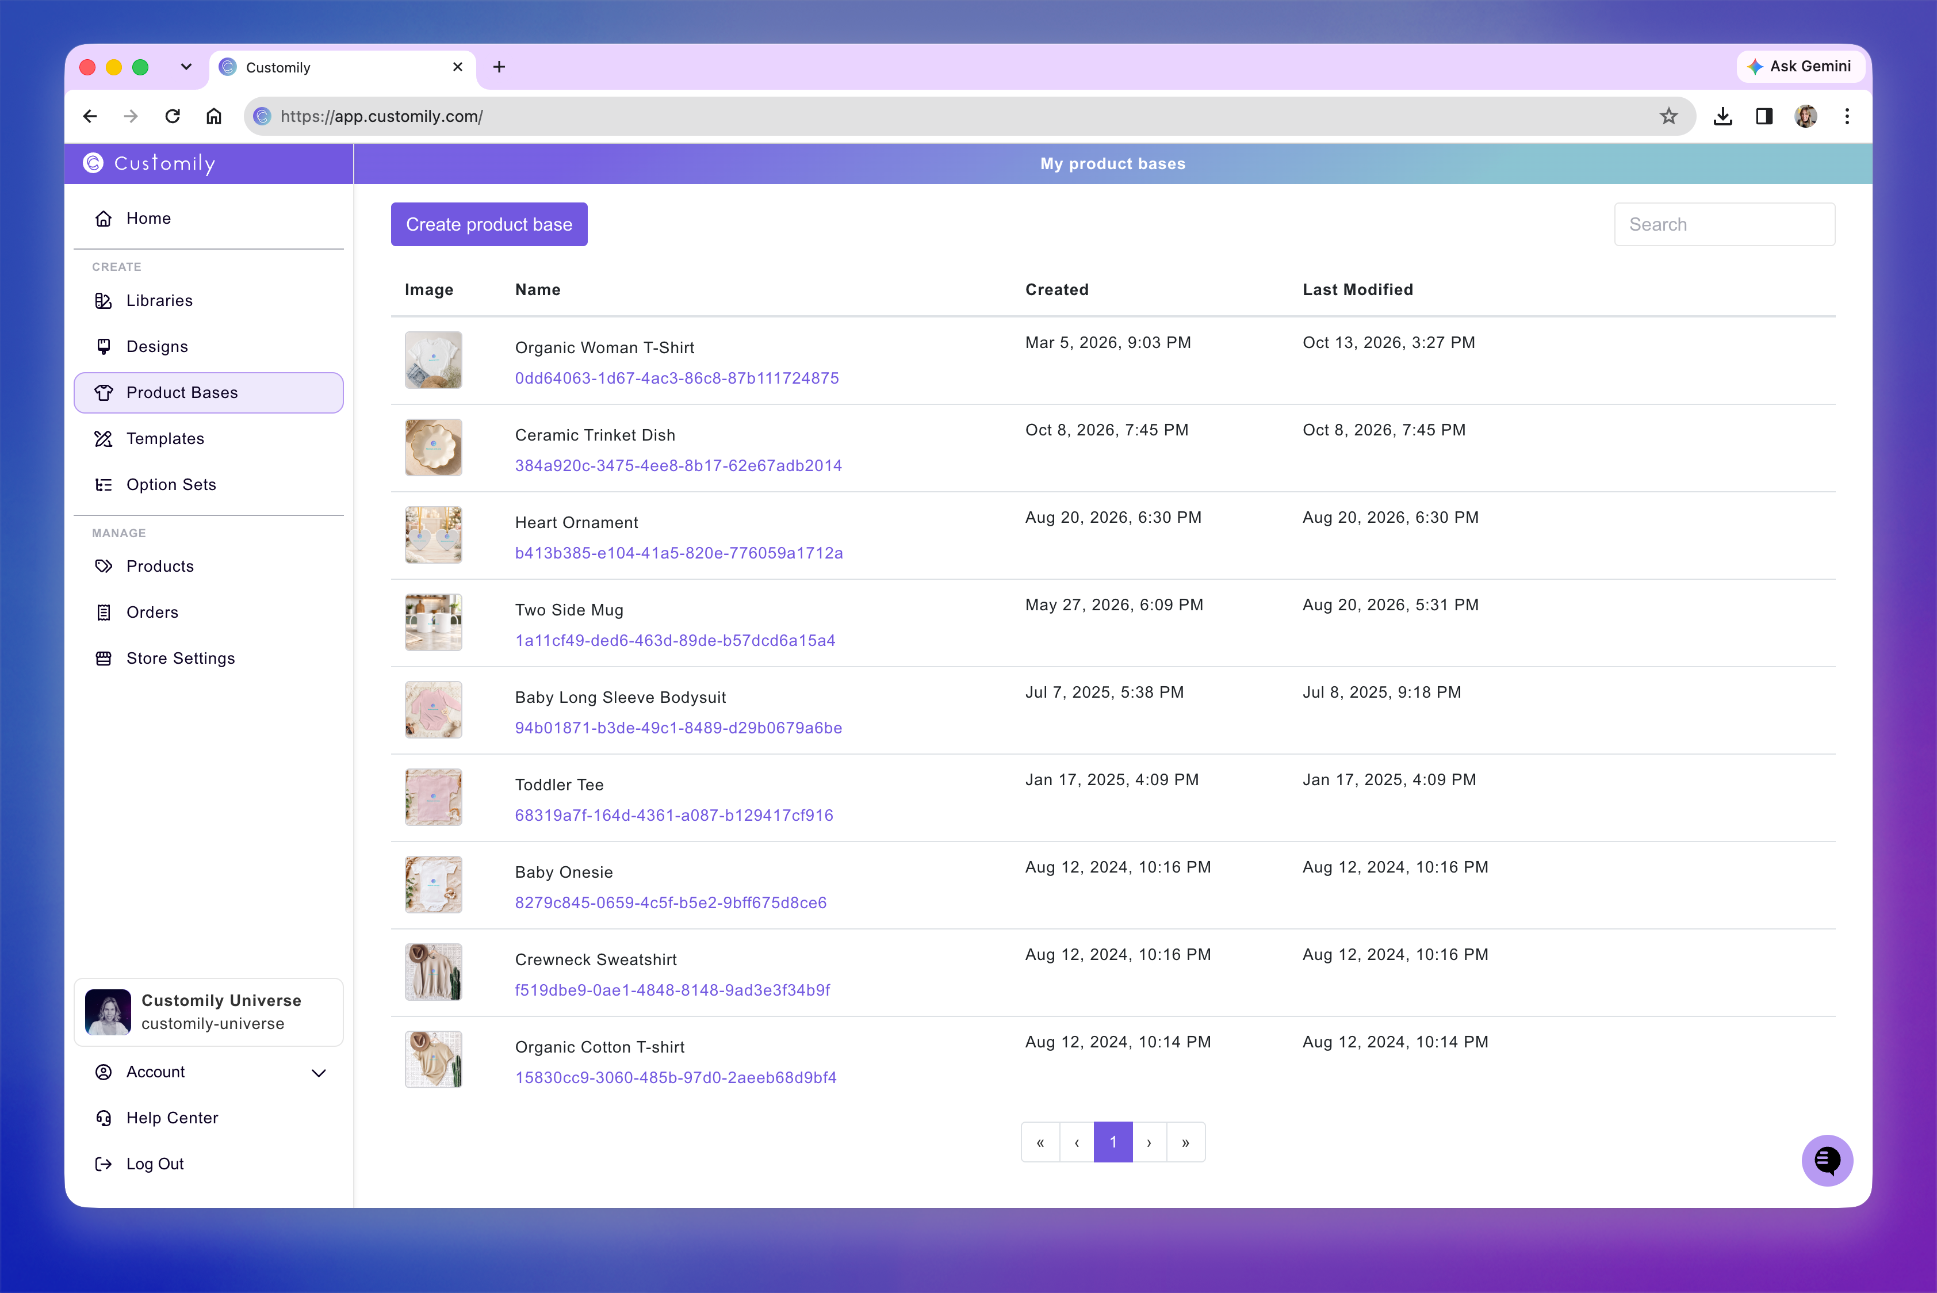Open the Organic Woman T-Shirt ID link
The image size is (1937, 1293).
coord(676,378)
